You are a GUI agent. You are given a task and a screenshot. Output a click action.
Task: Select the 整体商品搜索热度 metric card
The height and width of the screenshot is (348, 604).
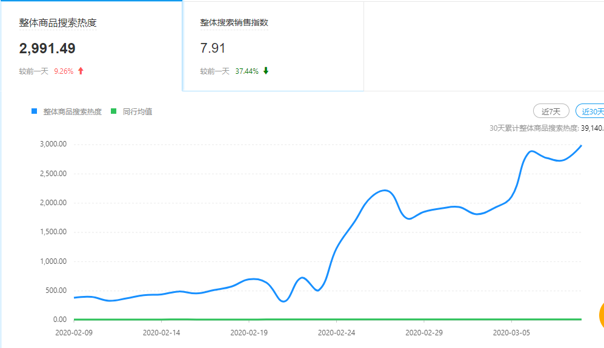(x=91, y=45)
